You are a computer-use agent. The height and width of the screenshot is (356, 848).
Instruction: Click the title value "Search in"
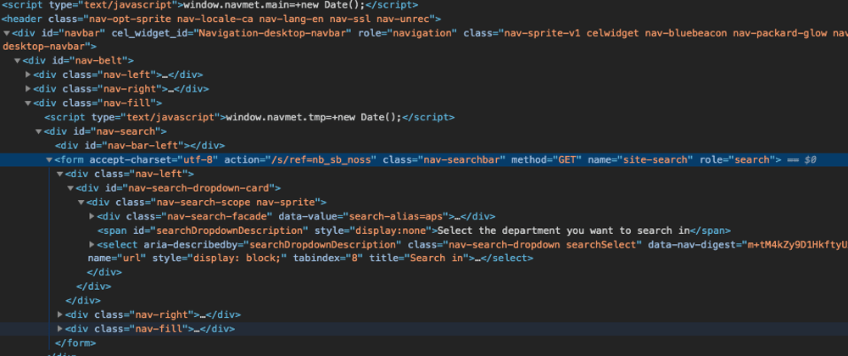point(437,259)
